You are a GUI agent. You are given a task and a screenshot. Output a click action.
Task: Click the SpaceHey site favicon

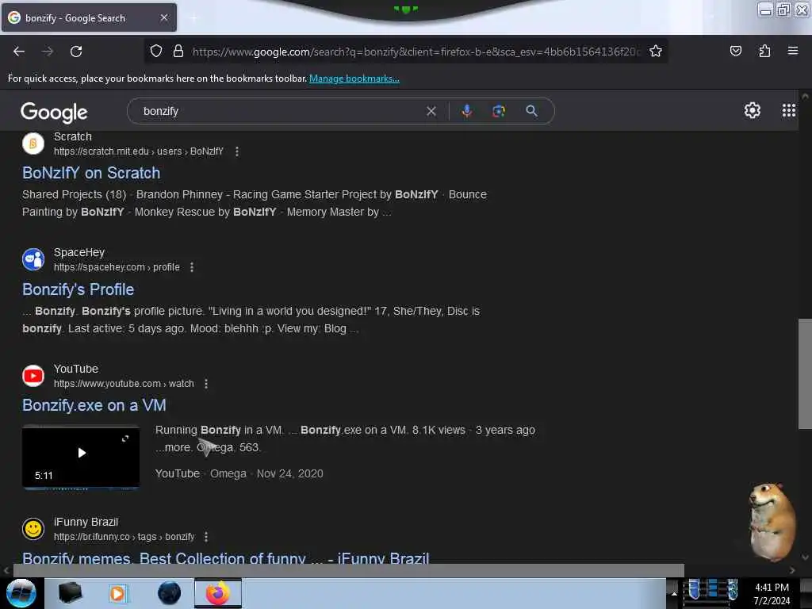pyautogui.click(x=33, y=259)
